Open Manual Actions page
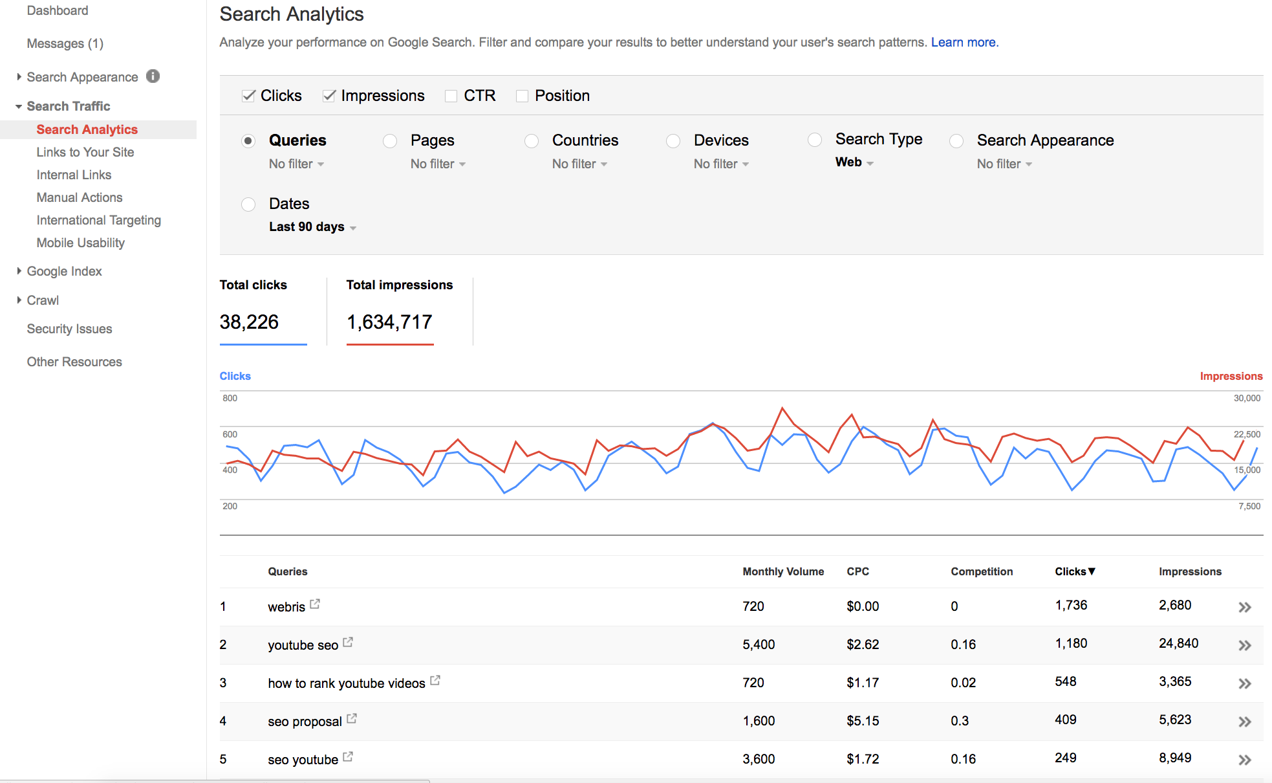This screenshot has width=1272, height=783. [80, 197]
